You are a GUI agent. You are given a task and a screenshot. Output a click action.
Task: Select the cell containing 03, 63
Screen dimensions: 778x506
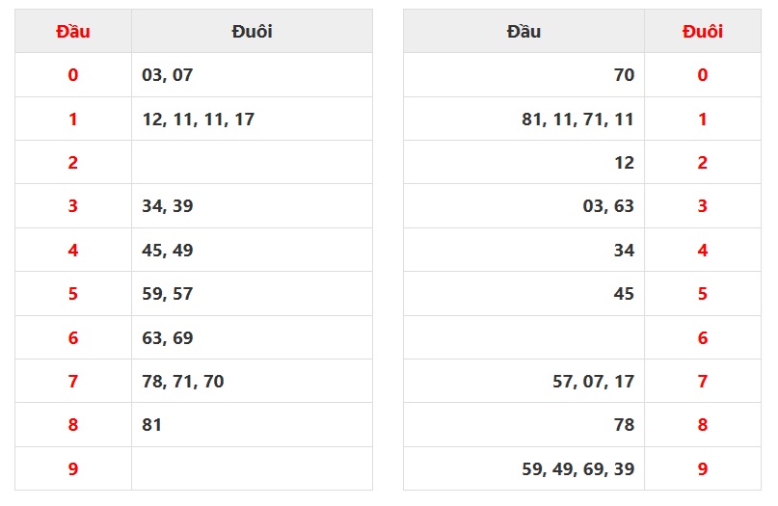[x=608, y=206]
